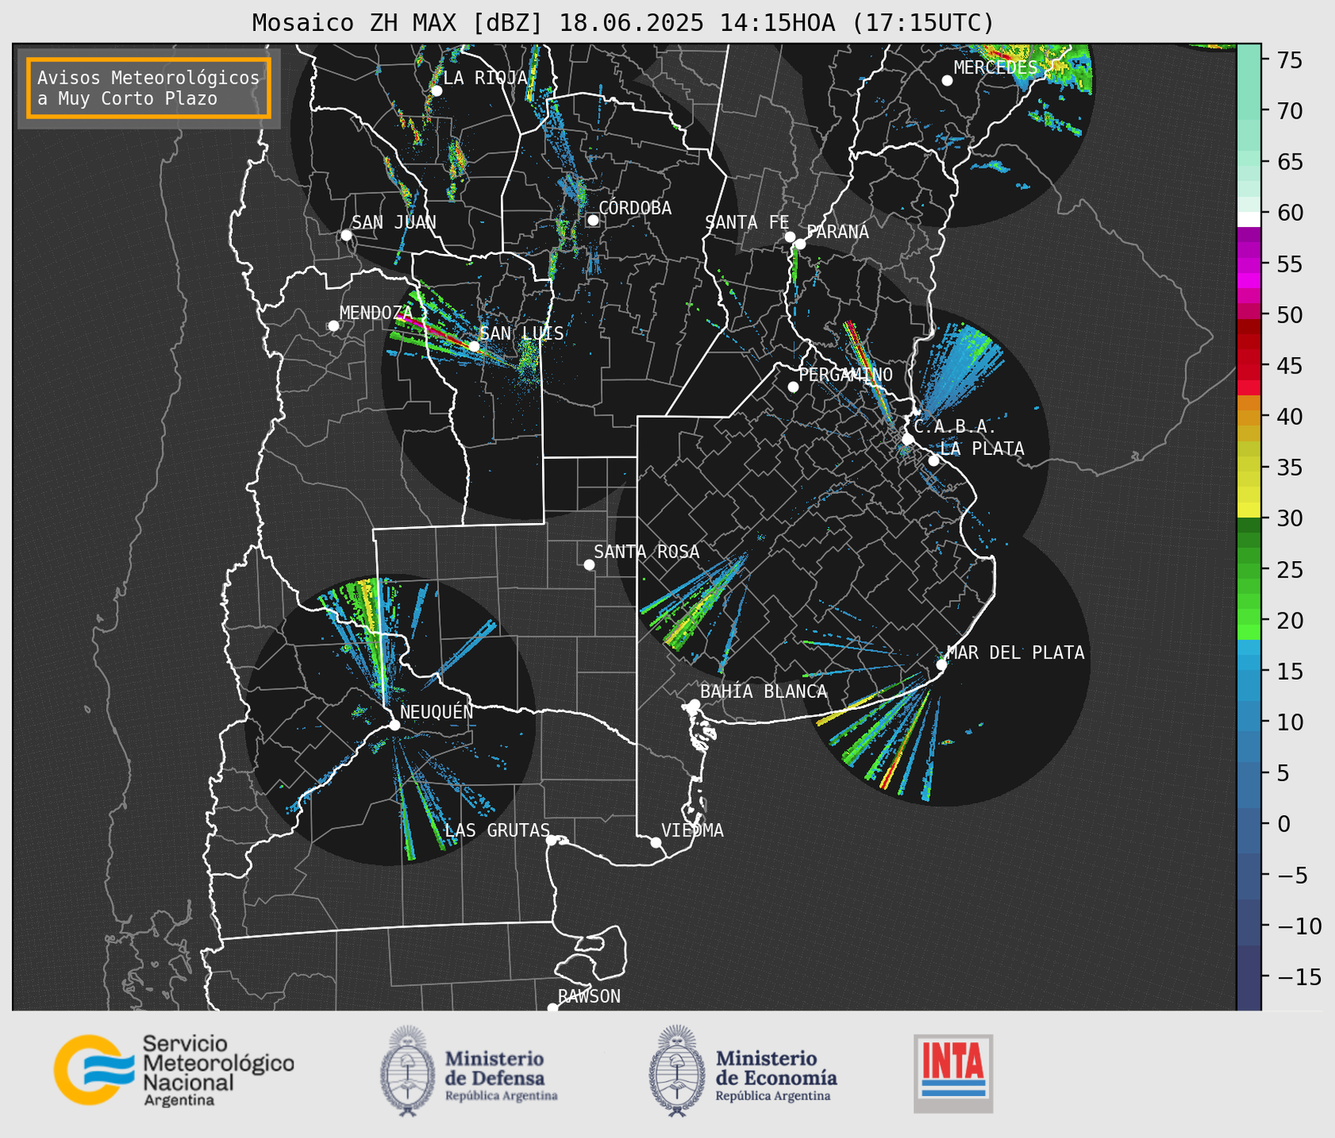The image size is (1335, 1138).
Task: Click the 25 dBZ green color band
Action: coord(1249,569)
